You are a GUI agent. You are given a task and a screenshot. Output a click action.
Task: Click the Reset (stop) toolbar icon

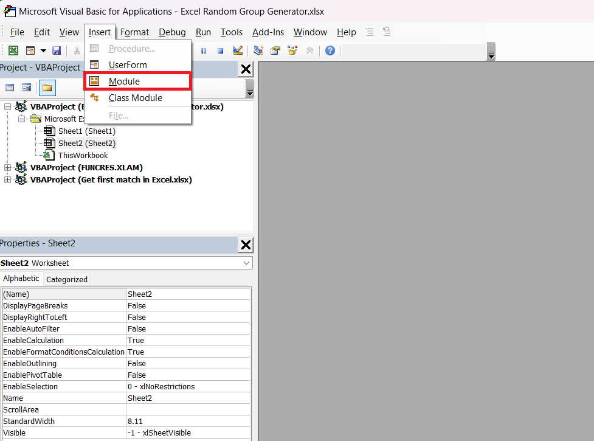(221, 50)
